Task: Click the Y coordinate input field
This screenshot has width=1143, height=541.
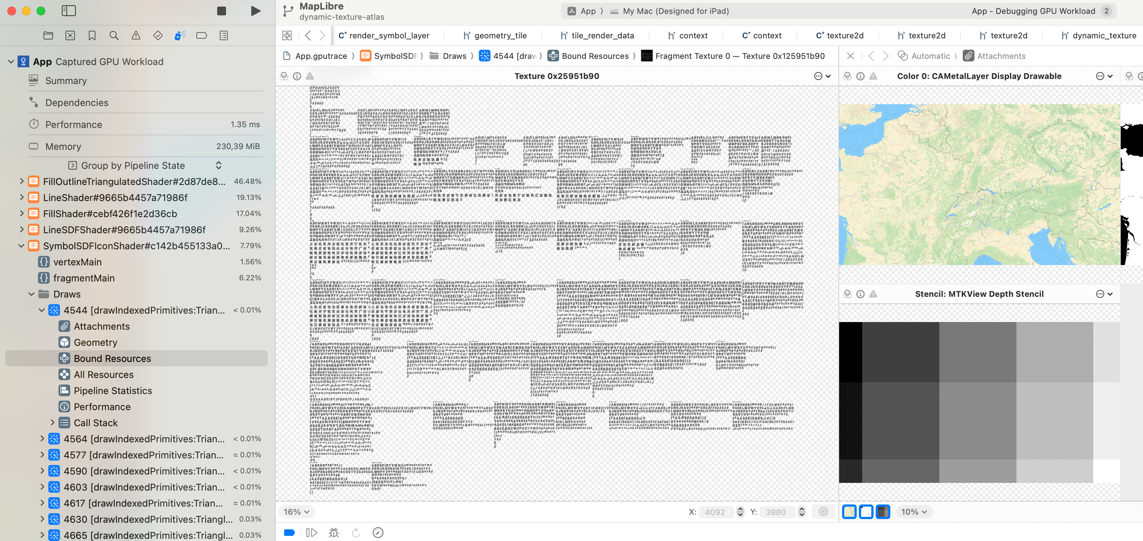Action: coord(777,512)
